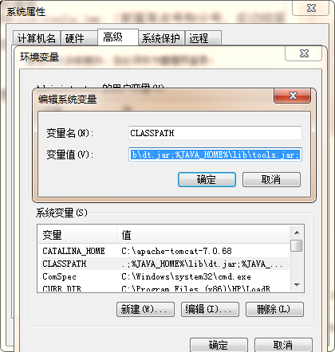Viewport: 335px width, 352px height.
Task: Close the 编辑系统变量 dialog
Action: tap(292, 96)
